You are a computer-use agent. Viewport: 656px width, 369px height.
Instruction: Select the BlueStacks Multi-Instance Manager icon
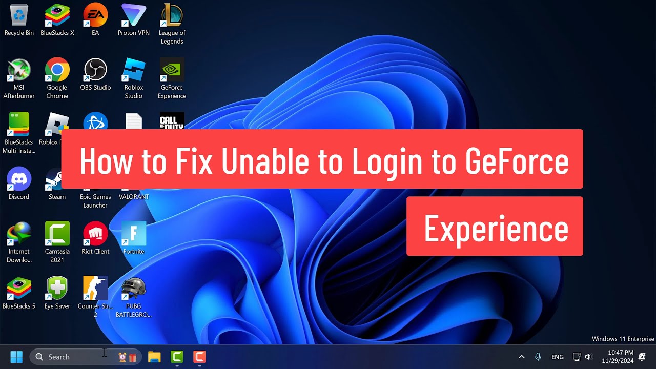[x=19, y=133]
